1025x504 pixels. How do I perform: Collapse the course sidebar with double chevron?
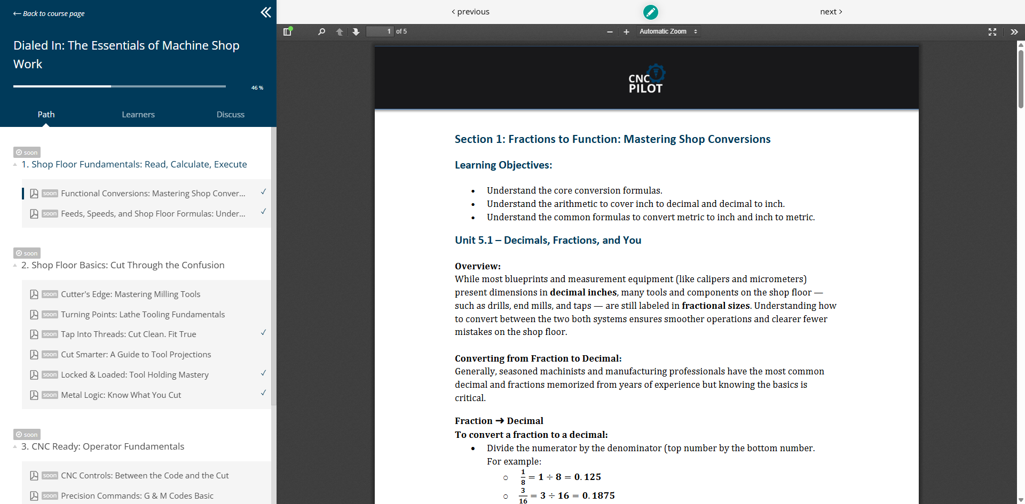(x=265, y=12)
